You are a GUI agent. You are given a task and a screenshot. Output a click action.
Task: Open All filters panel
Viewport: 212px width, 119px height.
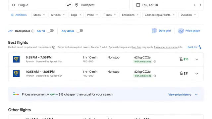(19, 15)
